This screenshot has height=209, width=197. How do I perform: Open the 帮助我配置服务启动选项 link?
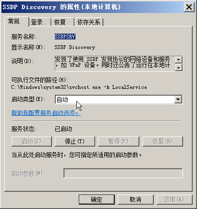[46, 113]
